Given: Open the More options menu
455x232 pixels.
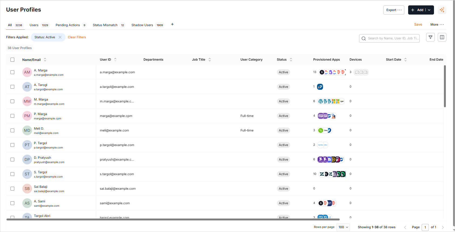Looking at the screenshot, I should click(x=437, y=25).
